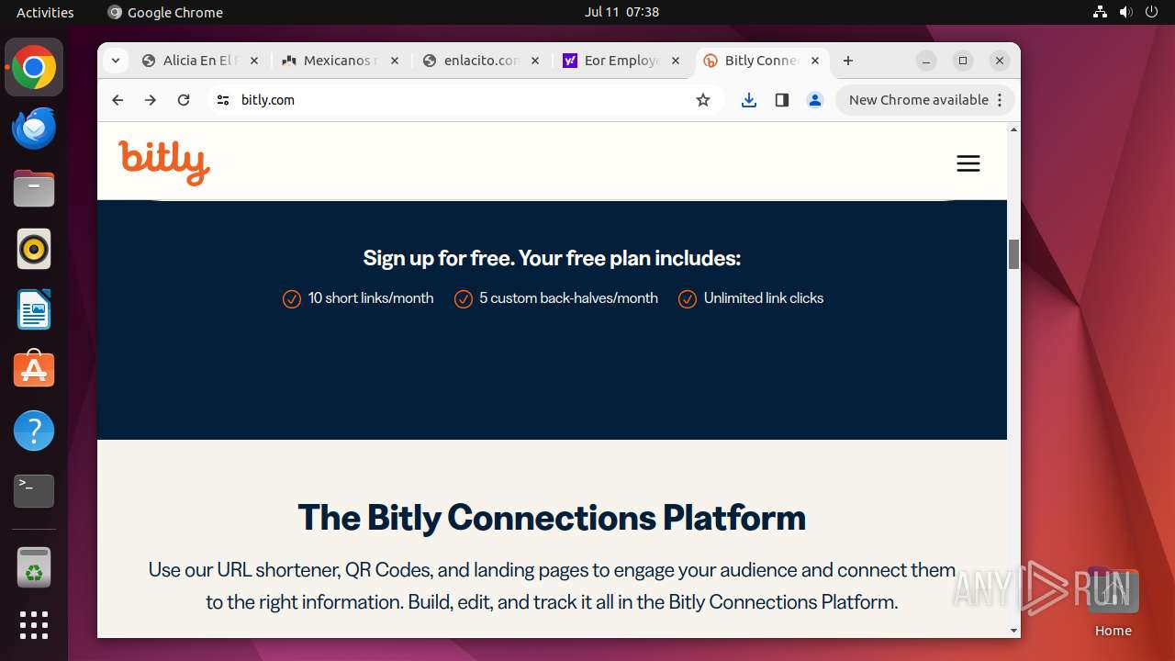Click the scrollbar up arrow
The width and height of the screenshot is (1175, 661).
point(1014,129)
